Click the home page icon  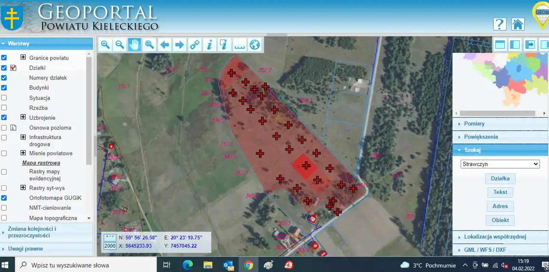(x=518, y=24)
